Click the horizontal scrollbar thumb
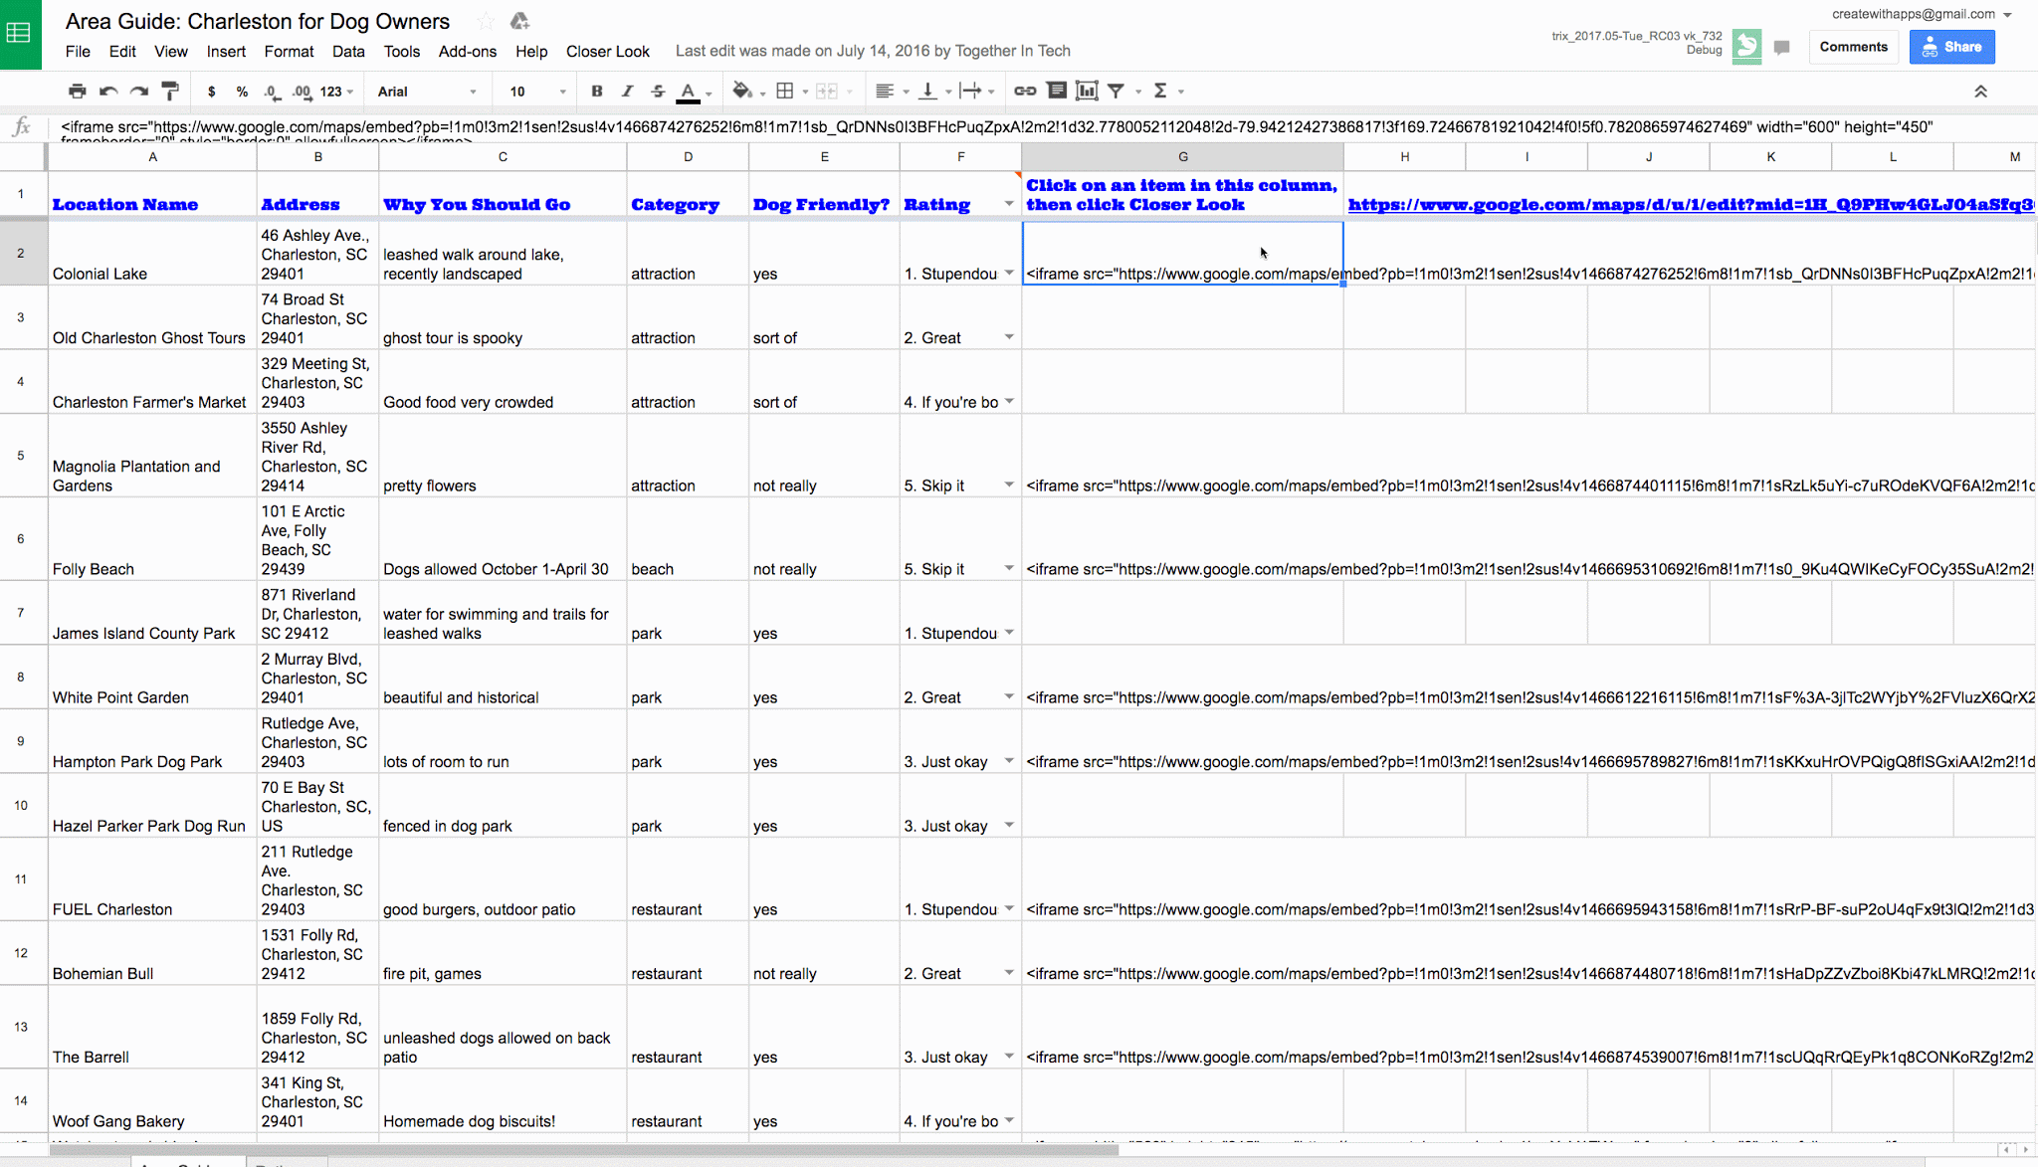Screen dimensions: 2038x1167 [583, 1150]
